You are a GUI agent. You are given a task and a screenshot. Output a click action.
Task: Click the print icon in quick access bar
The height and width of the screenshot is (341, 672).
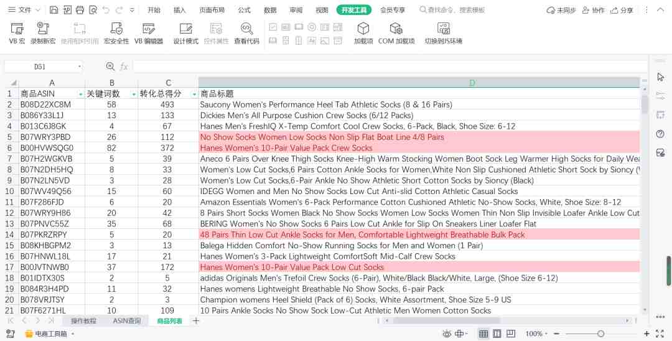(x=80, y=10)
